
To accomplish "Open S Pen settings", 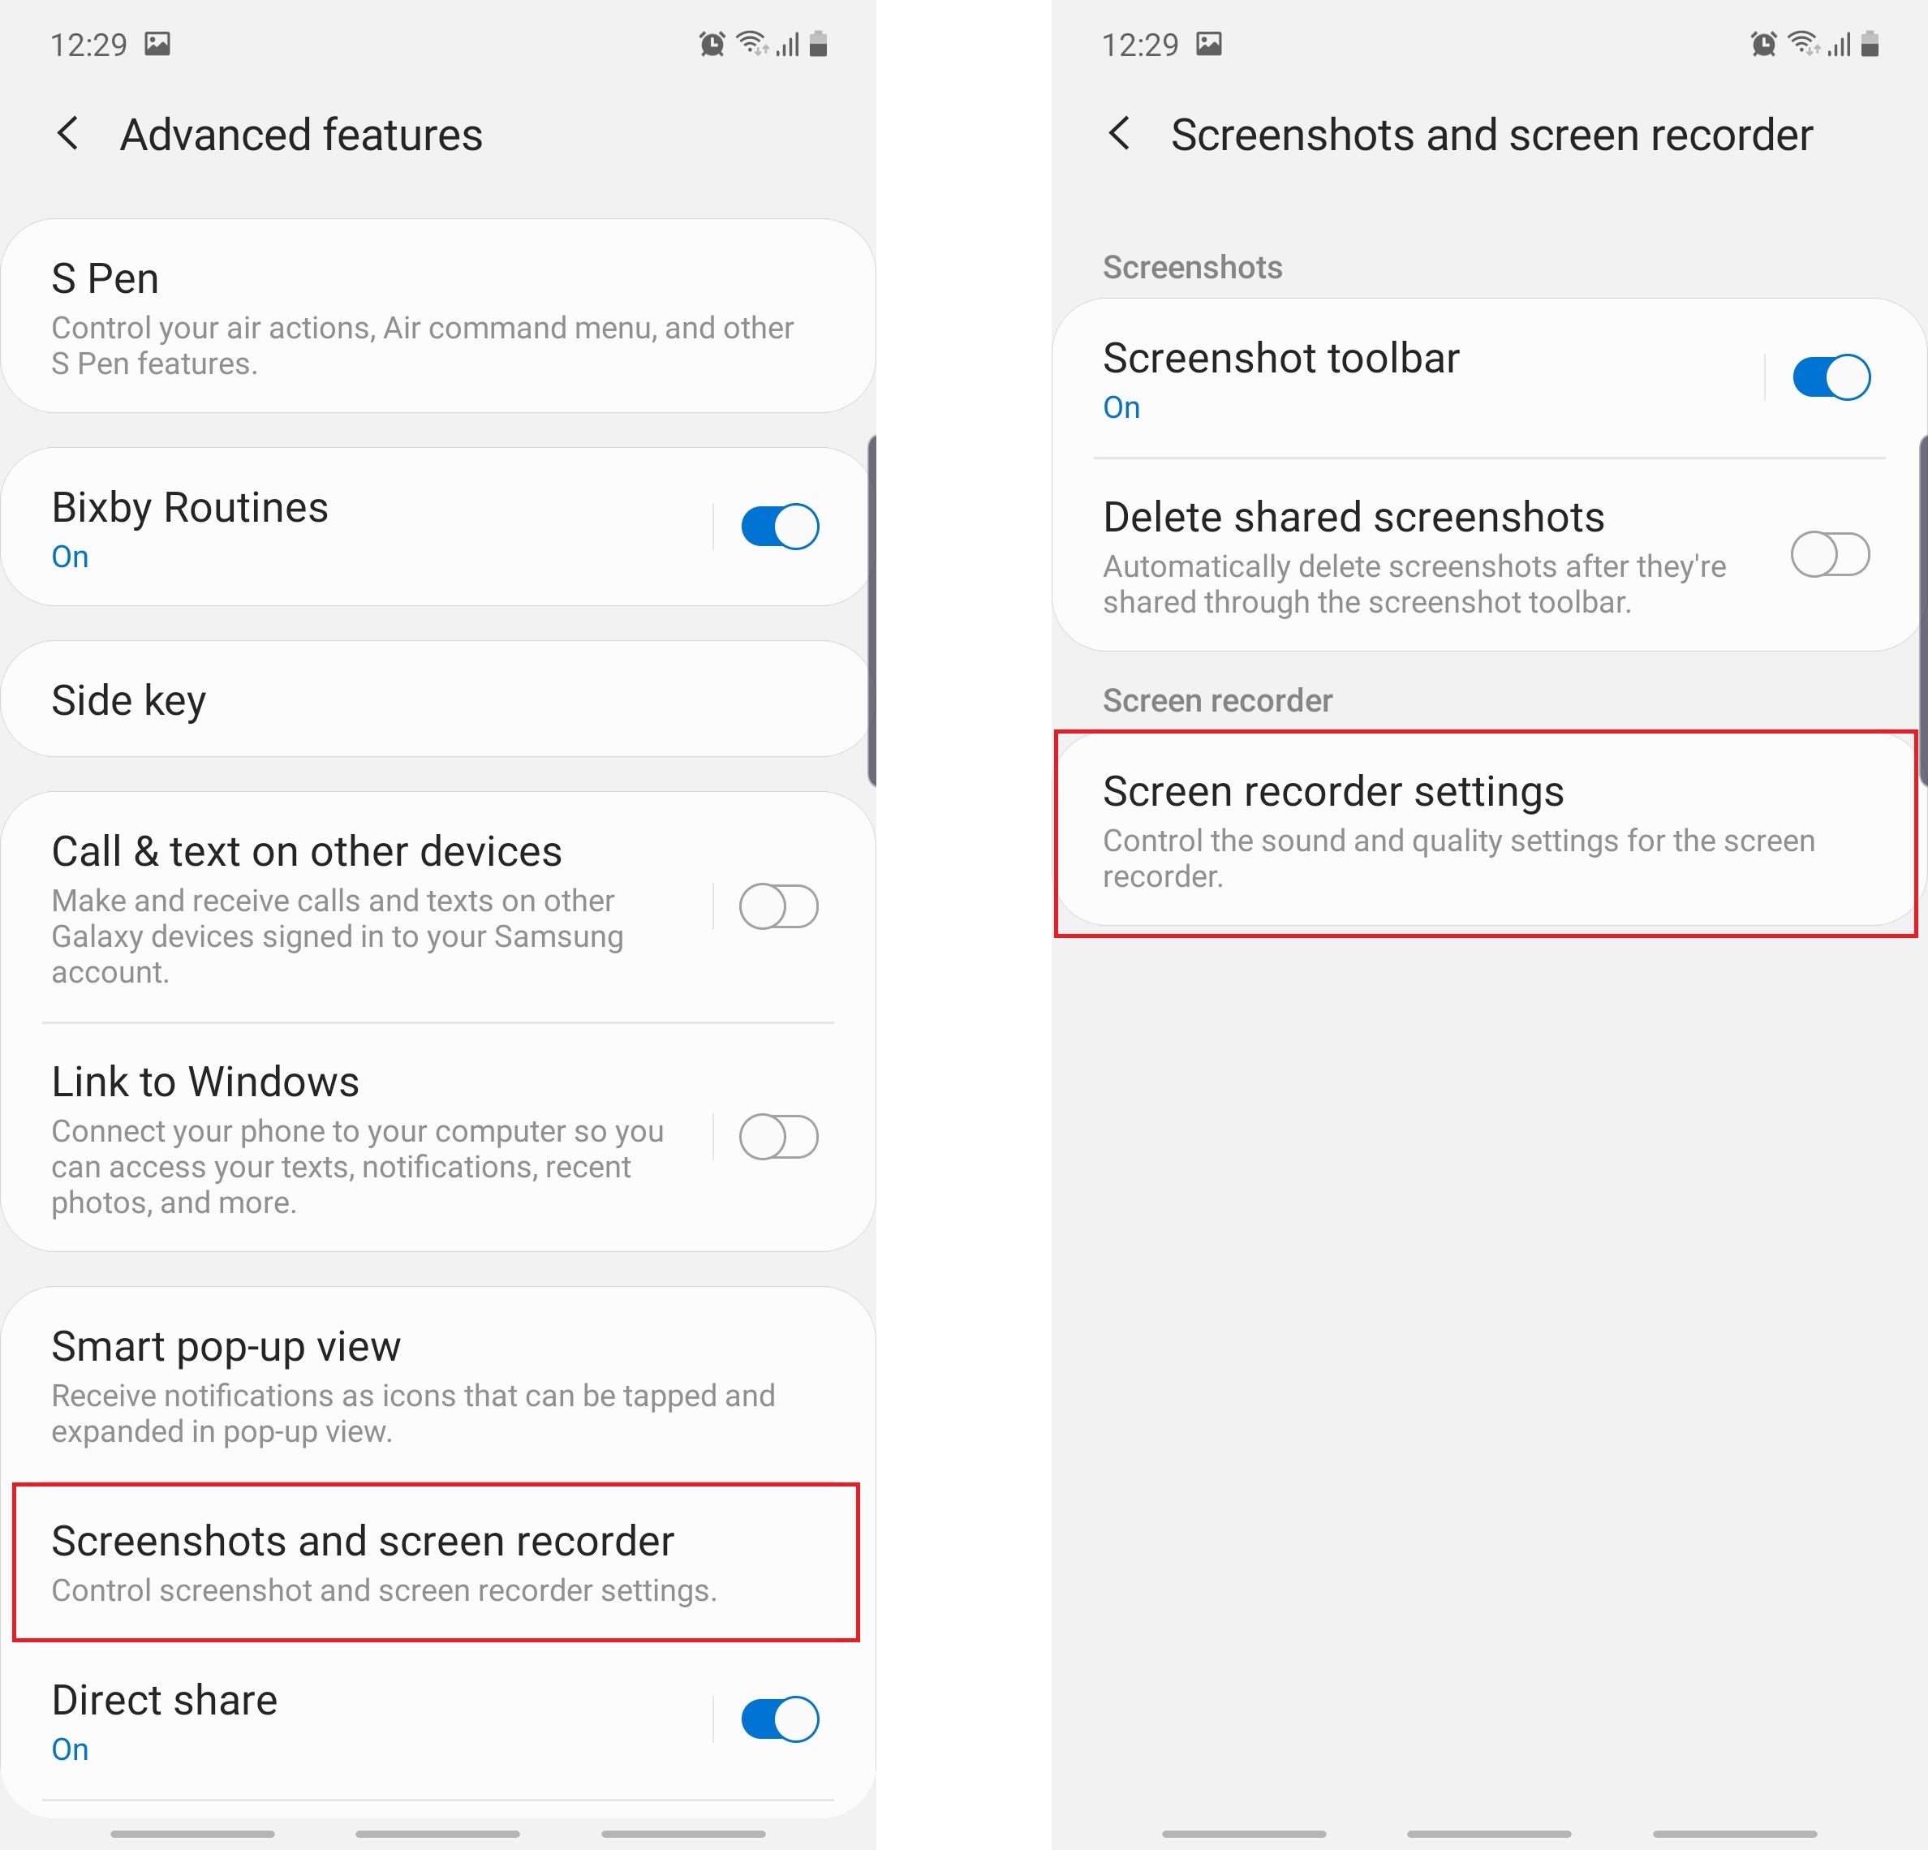I will (437, 316).
